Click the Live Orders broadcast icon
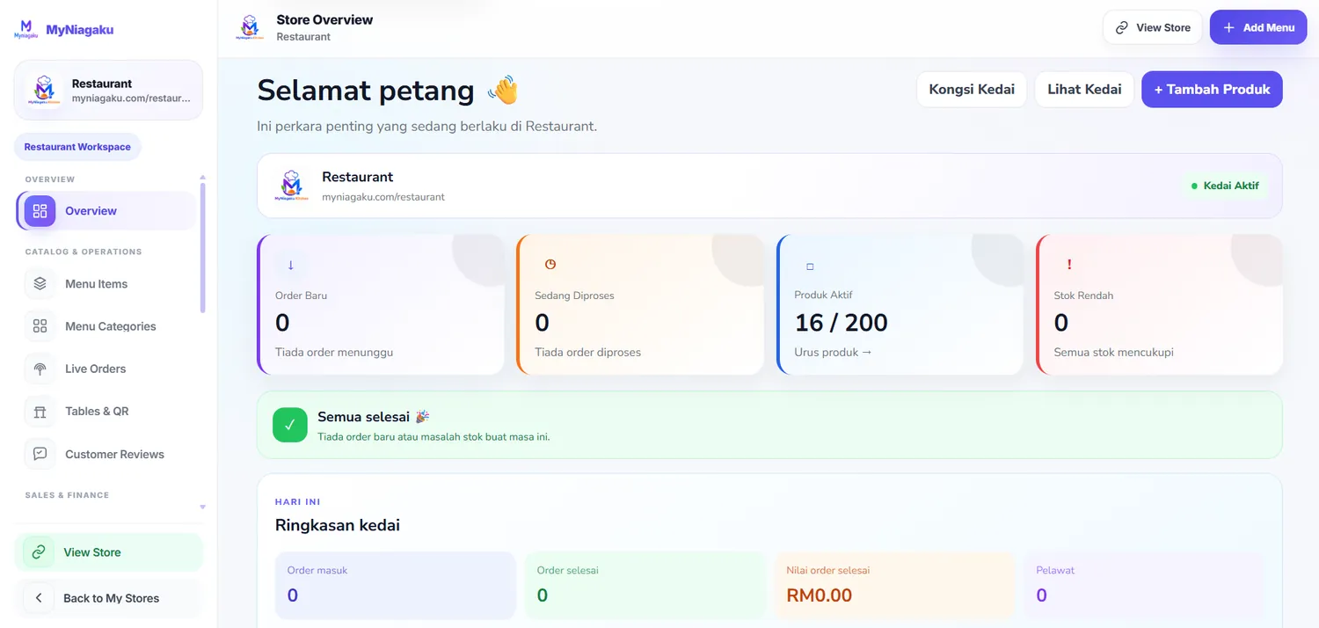The height and width of the screenshot is (628, 1319). (x=40, y=369)
